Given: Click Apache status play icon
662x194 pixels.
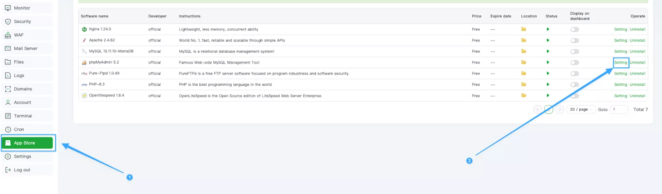Looking at the screenshot, I should [x=548, y=40].
